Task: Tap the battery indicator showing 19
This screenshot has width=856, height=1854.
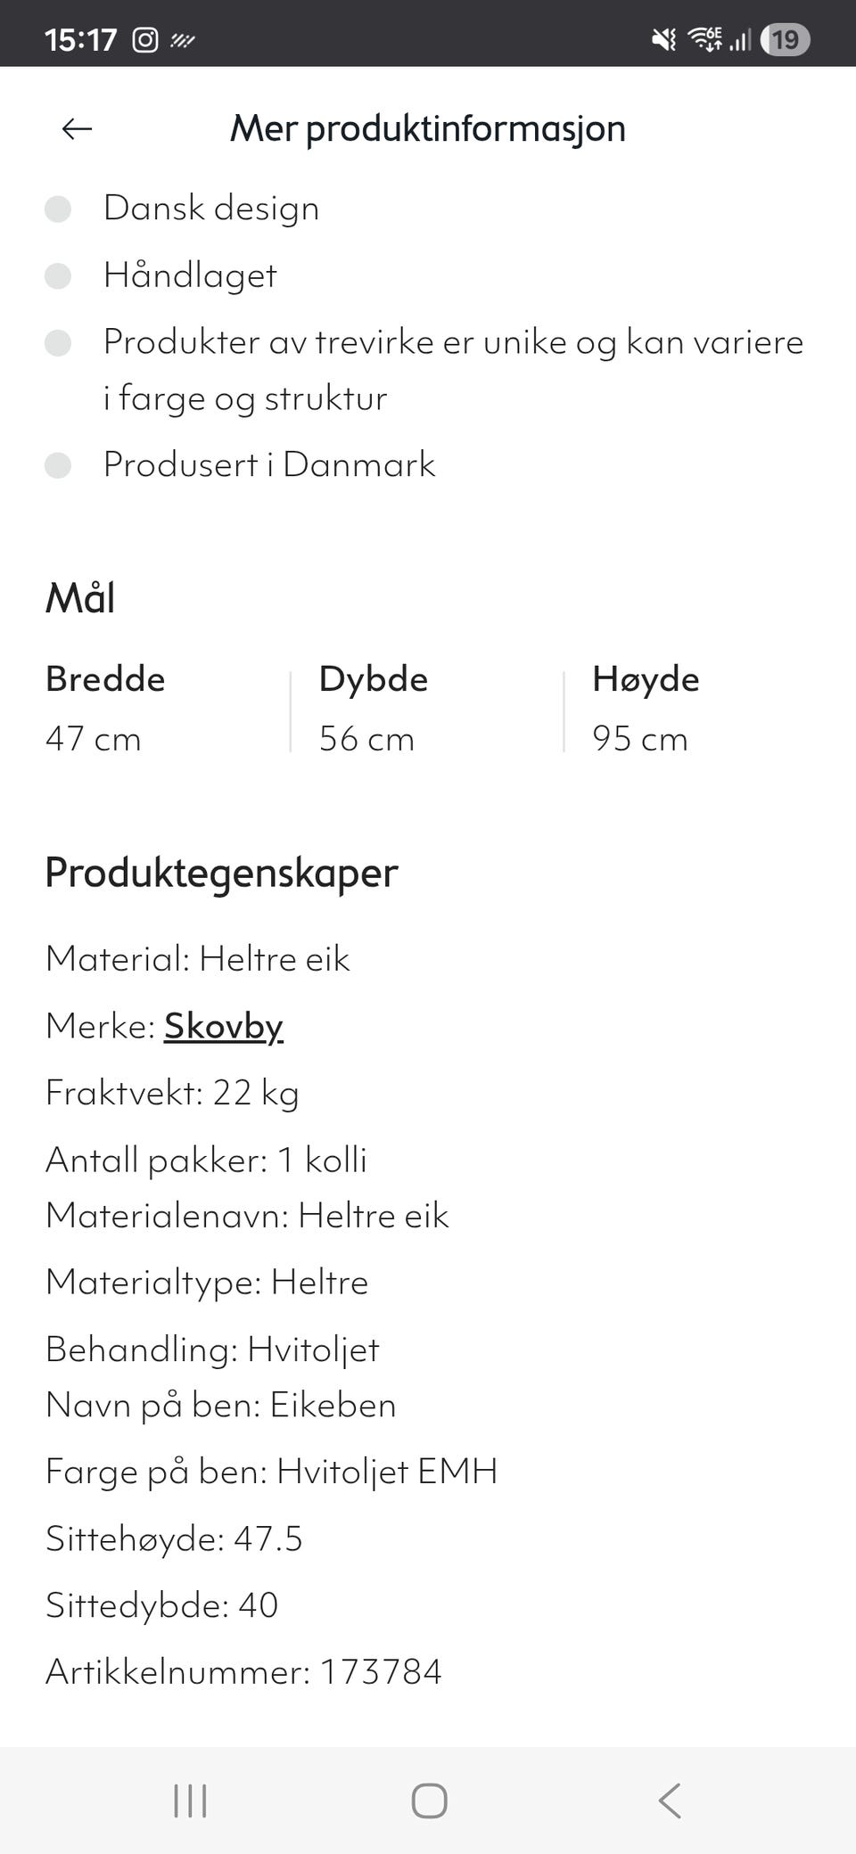Action: click(786, 38)
